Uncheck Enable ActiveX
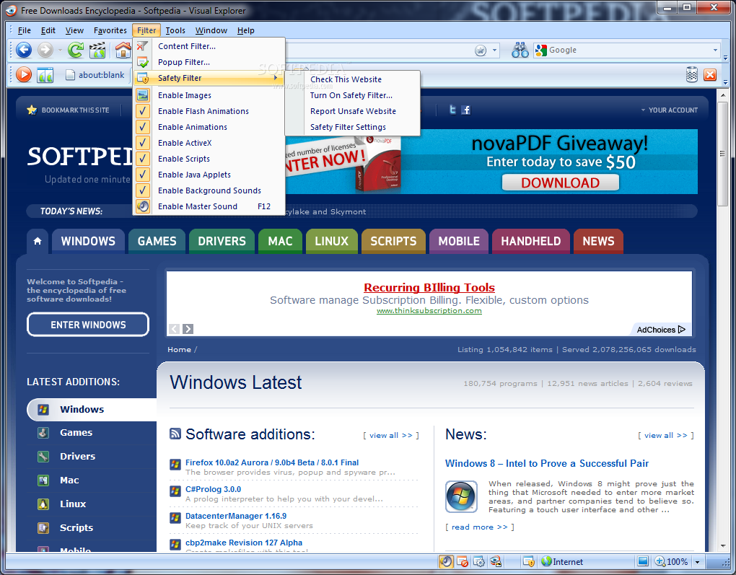The height and width of the screenshot is (575, 736). (x=209, y=143)
